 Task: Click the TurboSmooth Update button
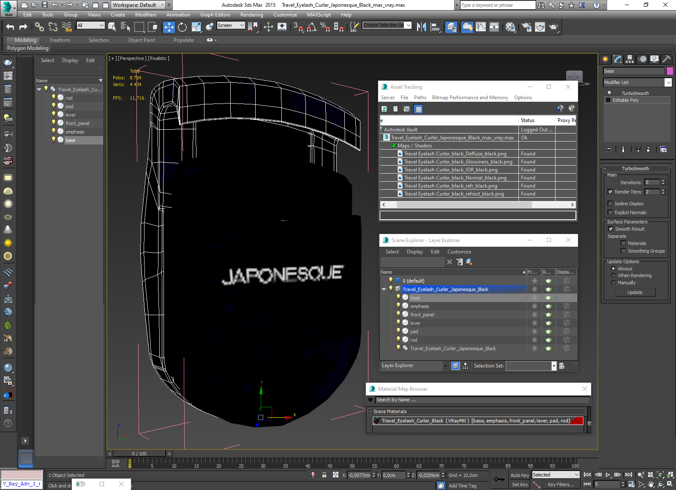coord(635,292)
